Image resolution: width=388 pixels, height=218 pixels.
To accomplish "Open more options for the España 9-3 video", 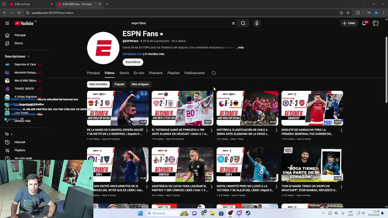I will click(x=147, y=130).
